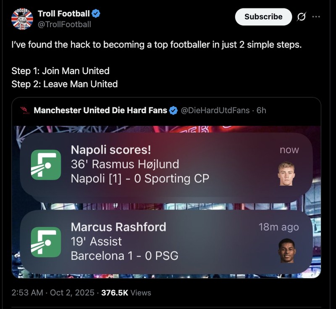The height and width of the screenshot is (309, 336).
Task: Click the Manchester United Die Hard Fans avatar
Action: click(x=24, y=111)
